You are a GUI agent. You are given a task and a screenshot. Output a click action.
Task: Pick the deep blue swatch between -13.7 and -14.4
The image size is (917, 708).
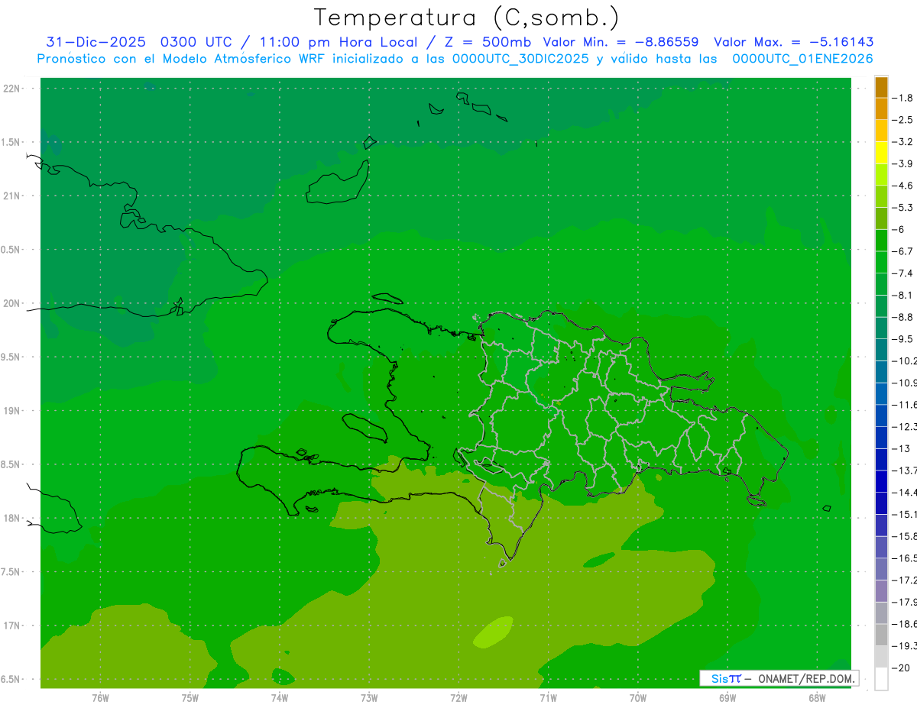pos(881,481)
